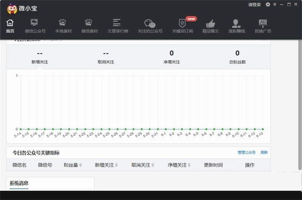Click chart data point at 5-14
This screenshot has width=302, height=200.
point(21,129)
